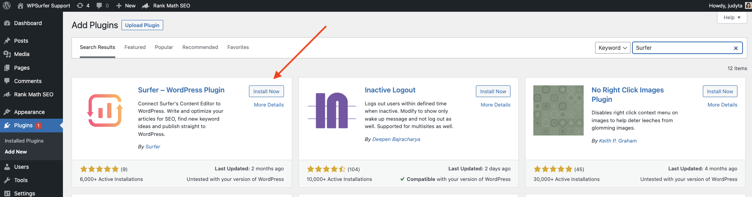The width and height of the screenshot is (752, 197).
Task: Open the updates icon in admin bar
Action: [x=80, y=5]
